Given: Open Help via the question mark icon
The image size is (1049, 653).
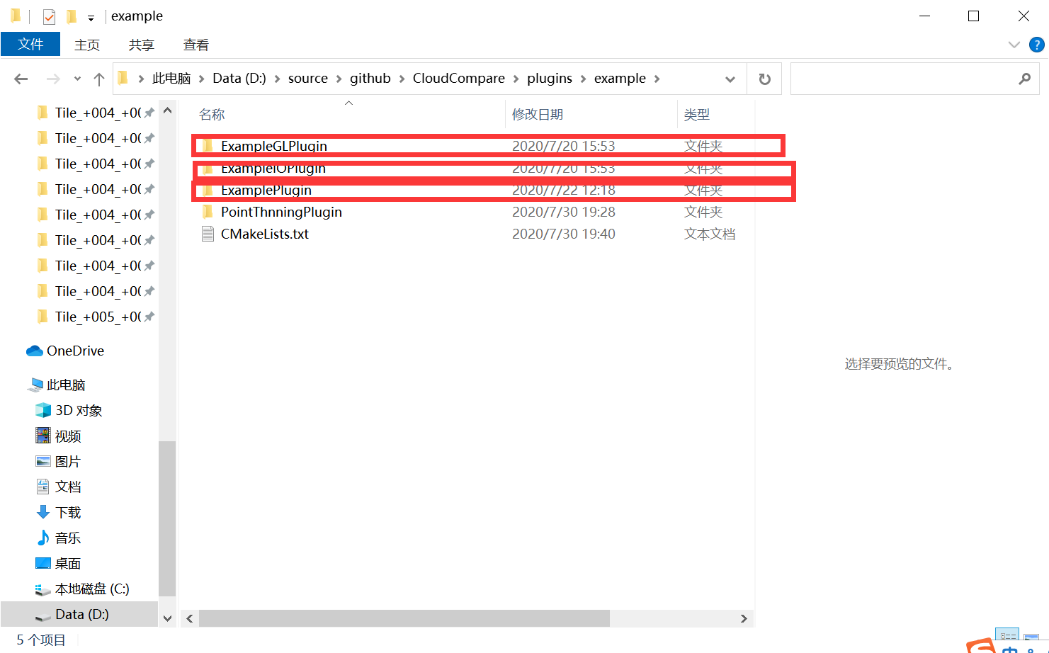Looking at the screenshot, I should click(1038, 44).
